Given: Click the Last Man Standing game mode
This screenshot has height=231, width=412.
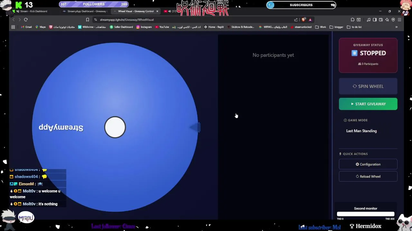Looking at the screenshot, I should point(361,131).
